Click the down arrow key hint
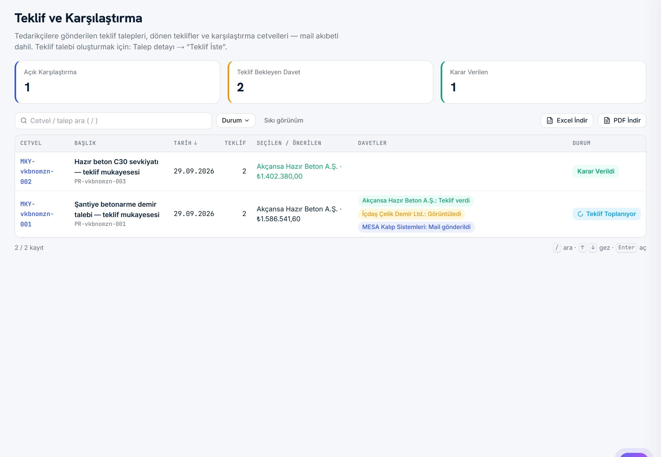The width and height of the screenshot is (661, 457). [593, 247]
